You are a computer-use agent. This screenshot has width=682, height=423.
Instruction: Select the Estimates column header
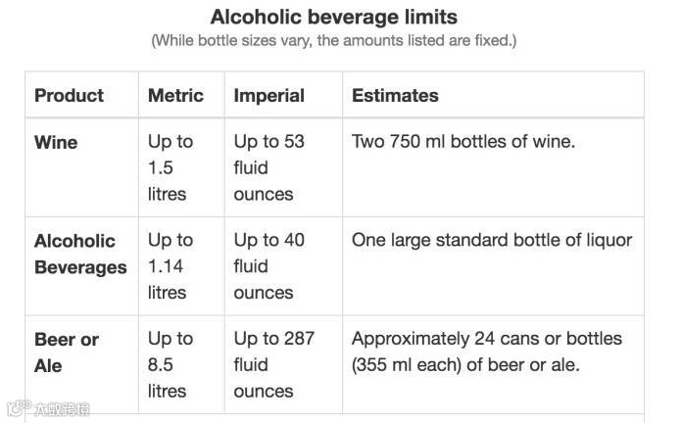[395, 96]
